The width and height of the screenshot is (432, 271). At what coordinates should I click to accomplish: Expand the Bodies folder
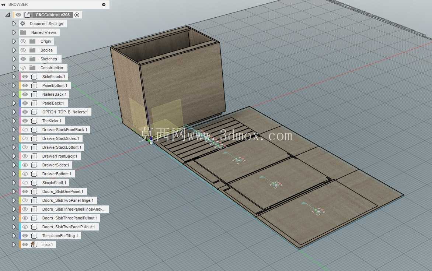[x=14, y=50]
